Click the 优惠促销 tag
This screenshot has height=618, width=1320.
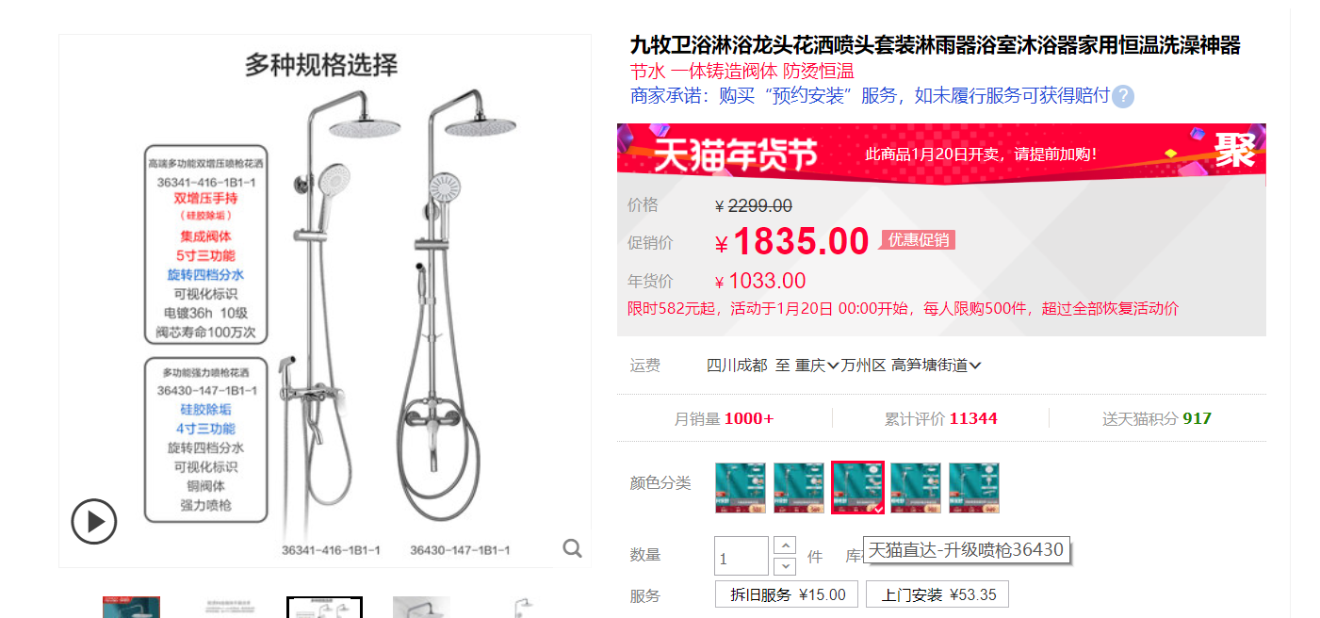click(918, 240)
